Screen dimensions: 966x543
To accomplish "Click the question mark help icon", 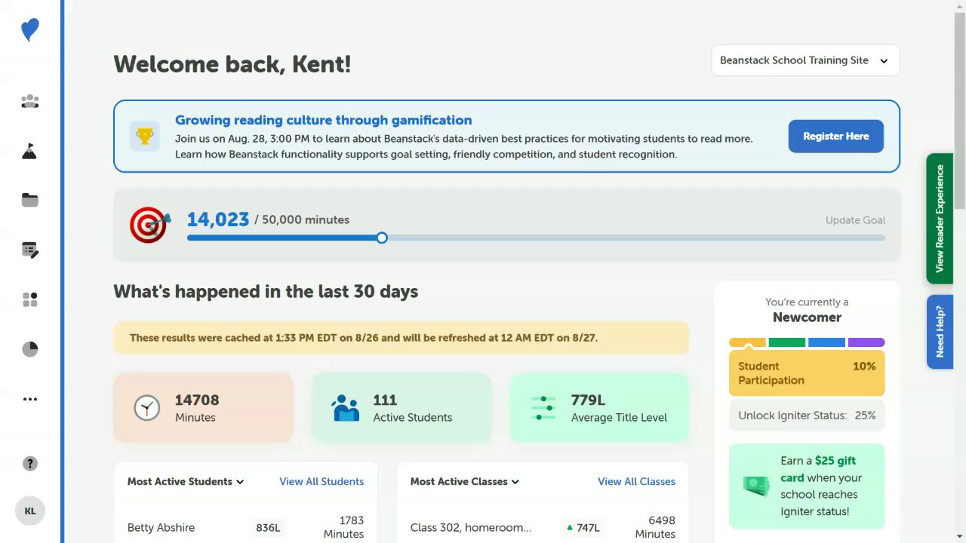I will pyautogui.click(x=30, y=464).
